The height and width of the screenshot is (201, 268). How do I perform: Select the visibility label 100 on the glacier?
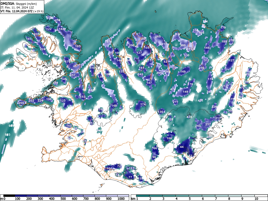pyautogui.click(x=169, y=138)
